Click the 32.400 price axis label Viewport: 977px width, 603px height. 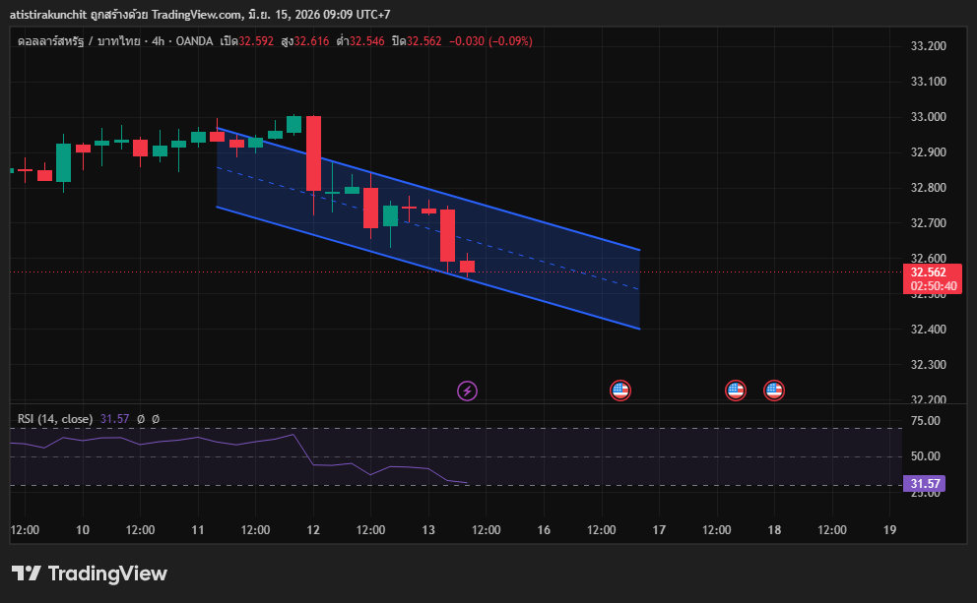click(x=929, y=330)
